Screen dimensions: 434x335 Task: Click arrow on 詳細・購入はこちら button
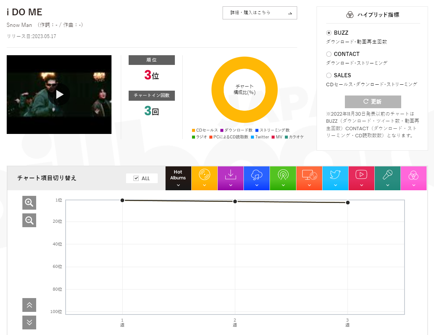290,13
